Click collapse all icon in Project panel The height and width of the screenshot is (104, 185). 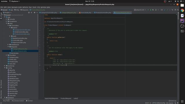click(x=32, y=12)
